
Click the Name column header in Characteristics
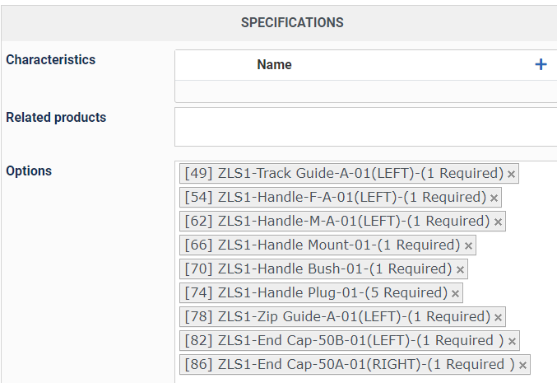[x=274, y=65]
